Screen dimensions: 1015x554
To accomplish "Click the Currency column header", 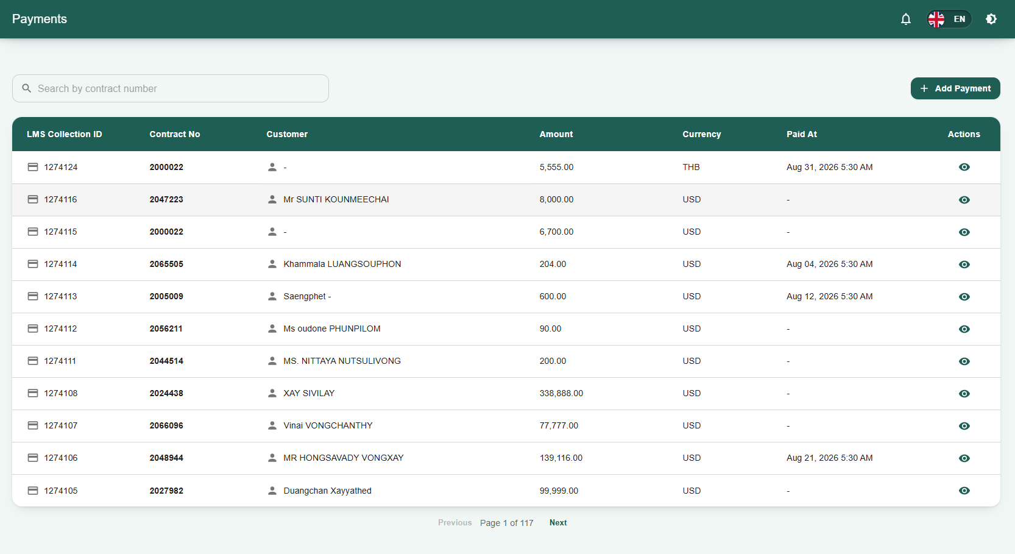I will 702,134.
